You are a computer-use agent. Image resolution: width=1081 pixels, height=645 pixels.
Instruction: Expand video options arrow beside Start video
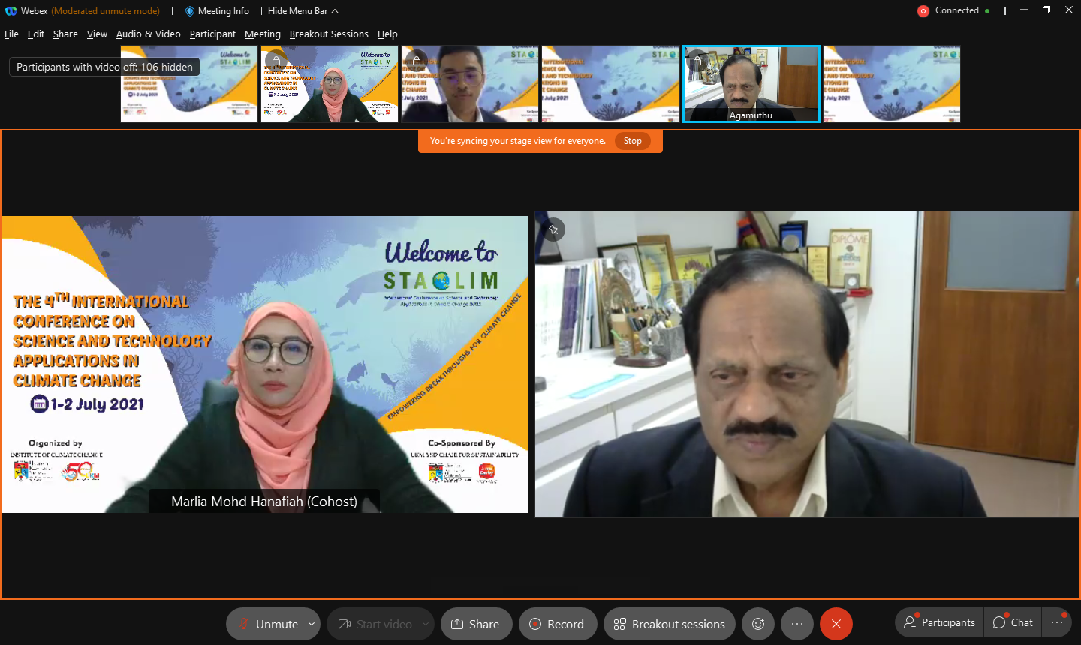coord(426,624)
